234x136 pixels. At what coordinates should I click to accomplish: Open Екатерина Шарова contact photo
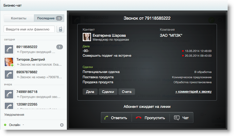87,37
